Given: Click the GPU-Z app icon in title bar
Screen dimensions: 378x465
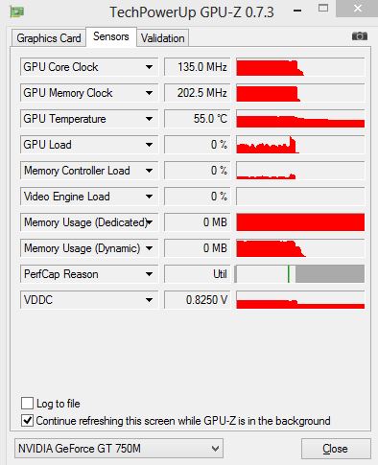Looking at the screenshot, I should click(17, 12).
